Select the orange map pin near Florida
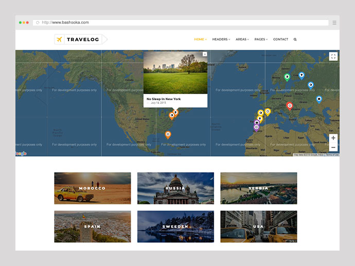The width and height of the screenshot is (355, 266). [168, 135]
